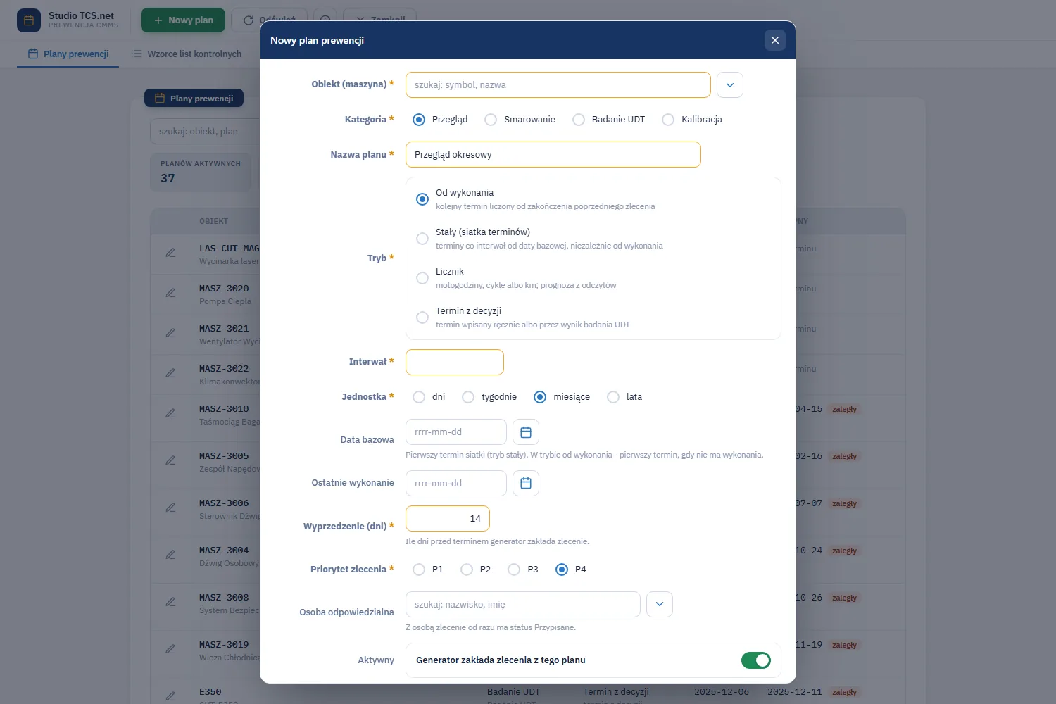The width and height of the screenshot is (1056, 704).
Task: Expand the Osoba odpowiedzialna dropdown list
Action: [660, 605]
